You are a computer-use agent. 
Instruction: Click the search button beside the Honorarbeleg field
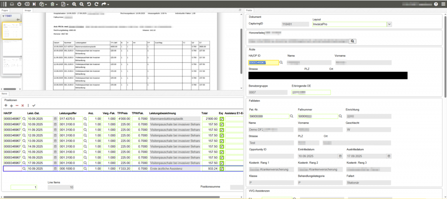click(x=353, y=41)
